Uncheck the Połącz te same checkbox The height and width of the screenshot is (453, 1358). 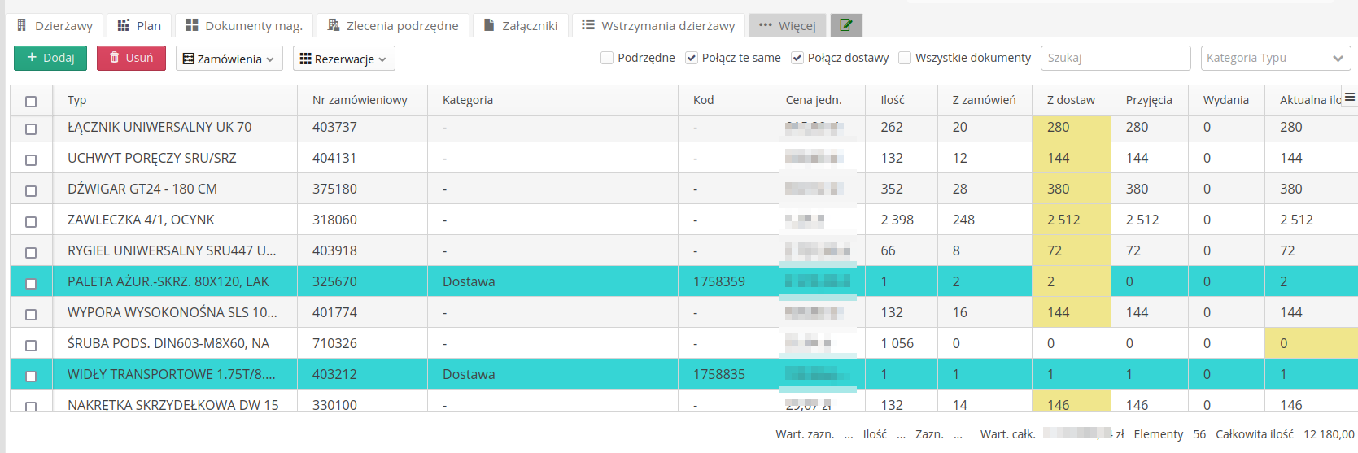pyautogui.click(x=692, y=58)
